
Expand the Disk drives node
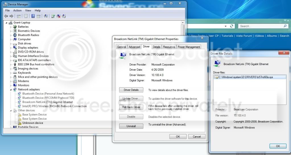[11, 44]
